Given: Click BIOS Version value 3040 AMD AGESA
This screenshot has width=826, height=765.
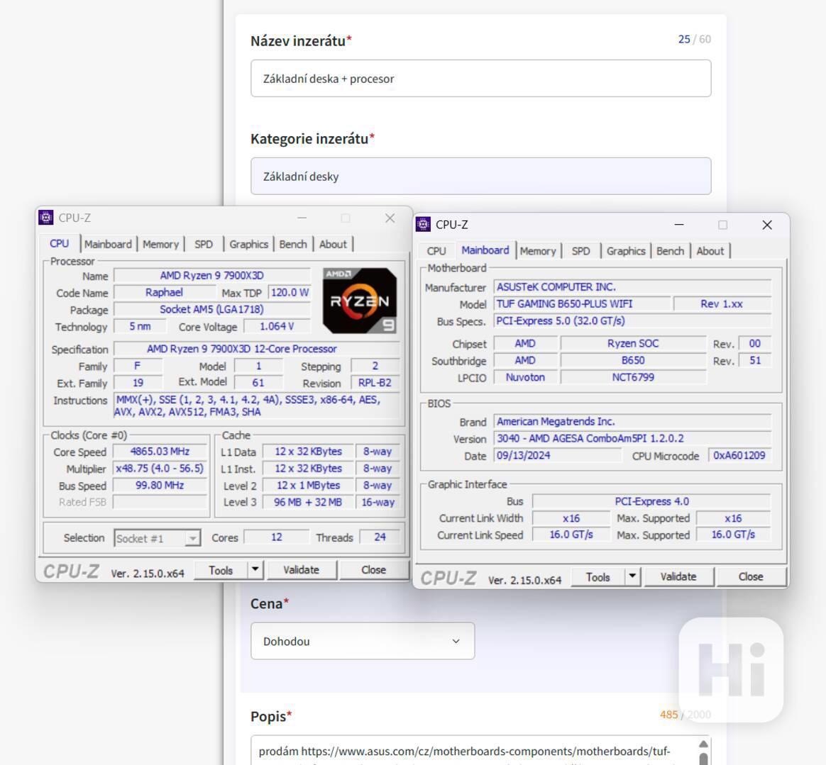Looking at the screenshot, I should pos(632,438).
